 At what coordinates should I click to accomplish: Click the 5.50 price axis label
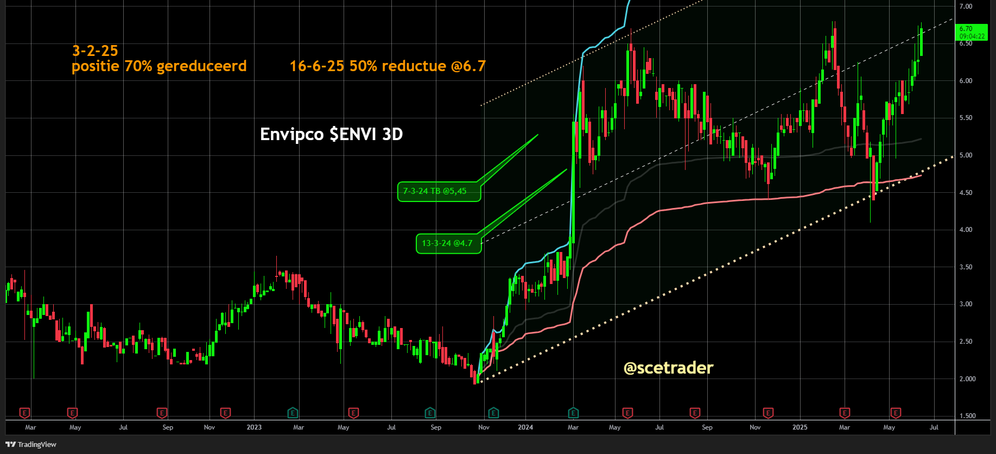point(966,118)
